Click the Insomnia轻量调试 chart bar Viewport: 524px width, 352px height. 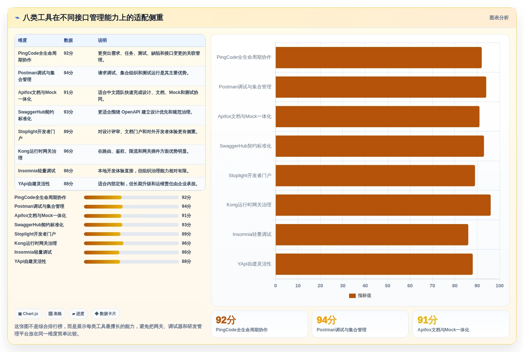(372, 235)
